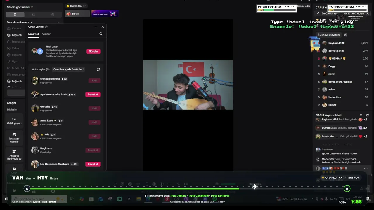Click the Goldthe creator name
374x210 pixels.
click(x=45, y=107)
